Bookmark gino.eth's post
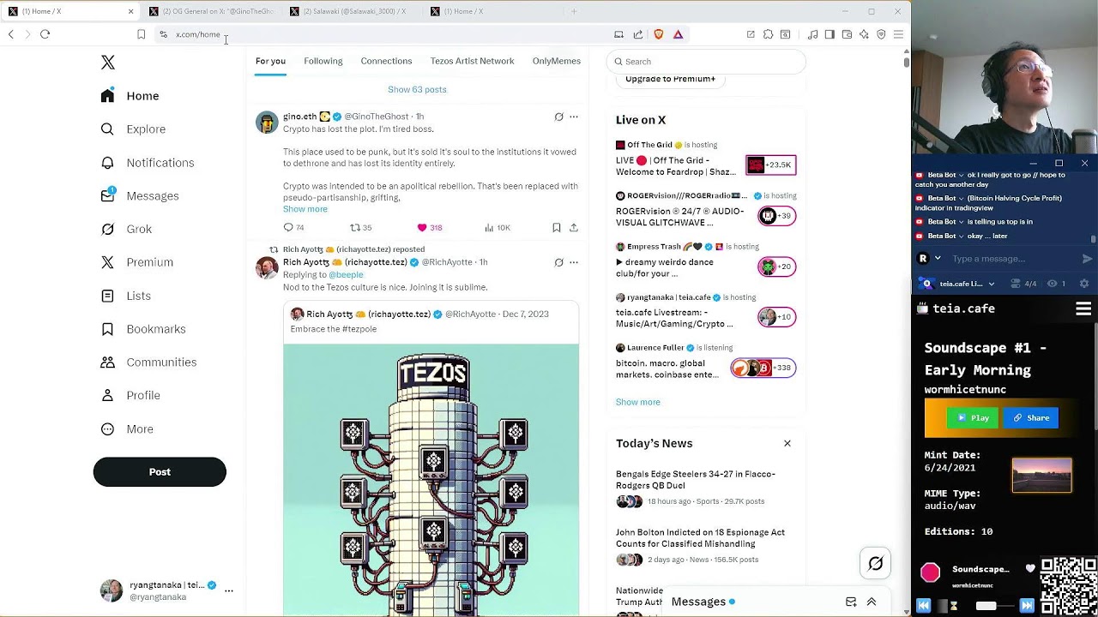The image size is (1098, 617). (556, 227)
